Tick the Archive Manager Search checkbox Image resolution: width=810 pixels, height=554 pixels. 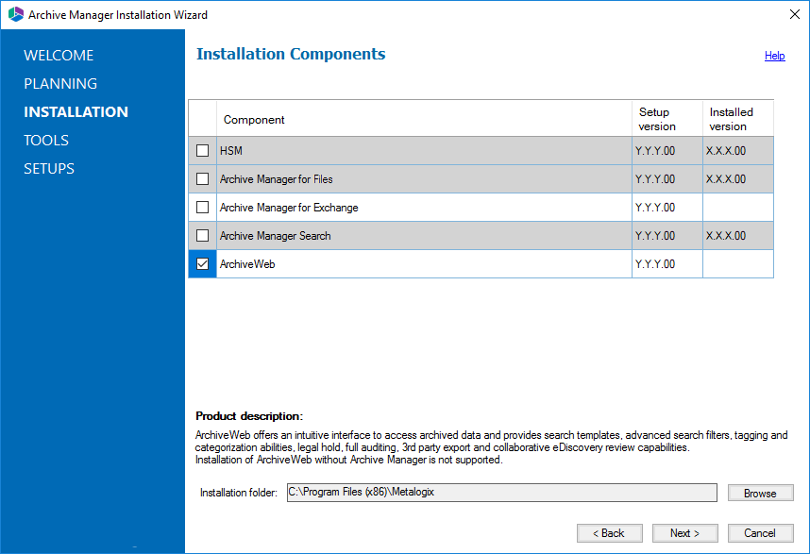202,236
